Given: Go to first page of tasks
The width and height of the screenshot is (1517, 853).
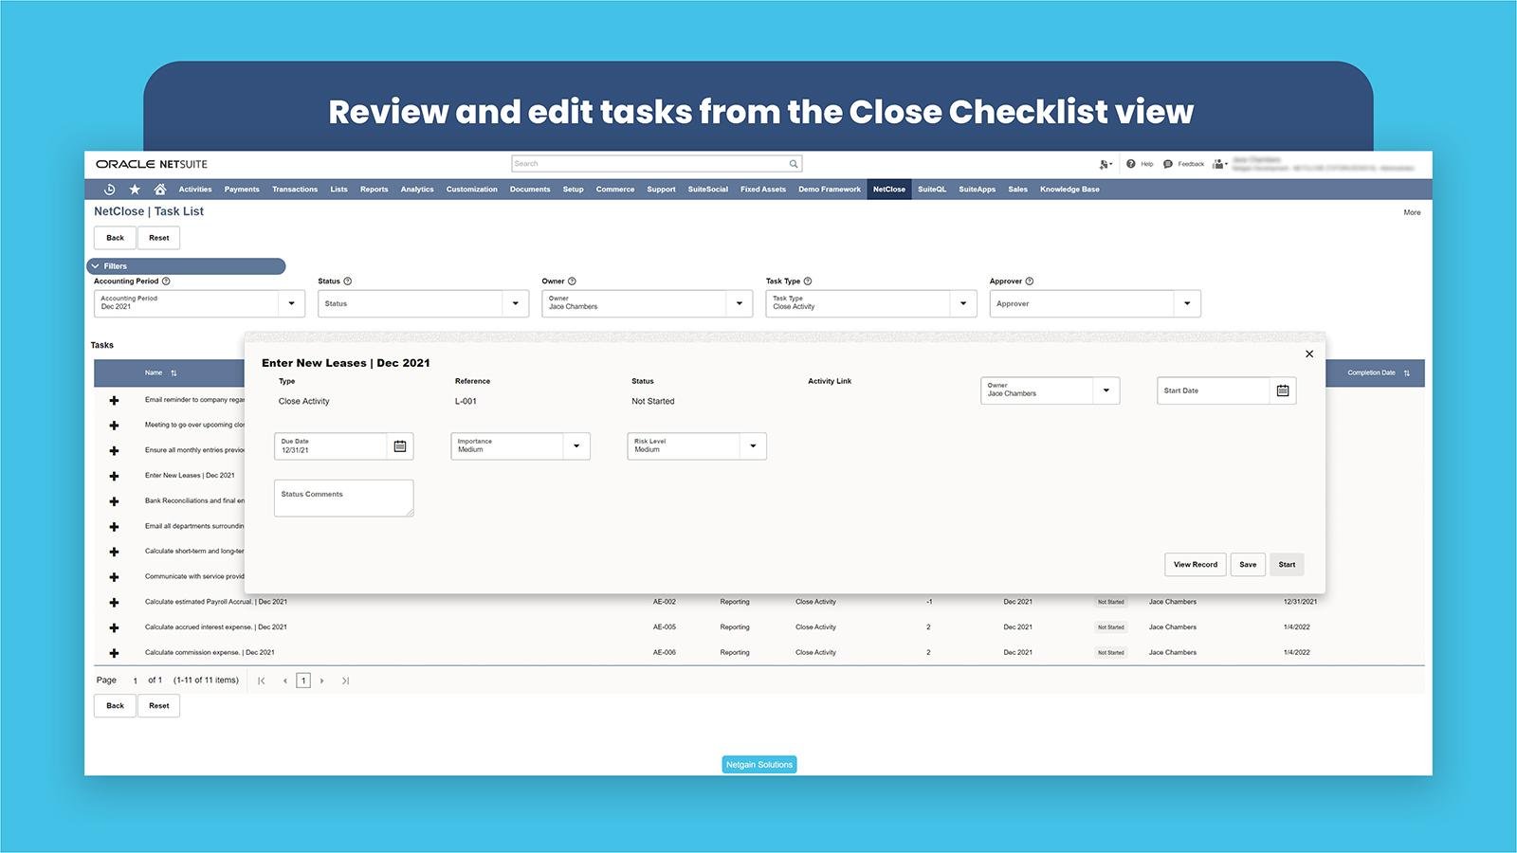Looking at the screenshot, I should pyautogui.click(x=262, y=681).
